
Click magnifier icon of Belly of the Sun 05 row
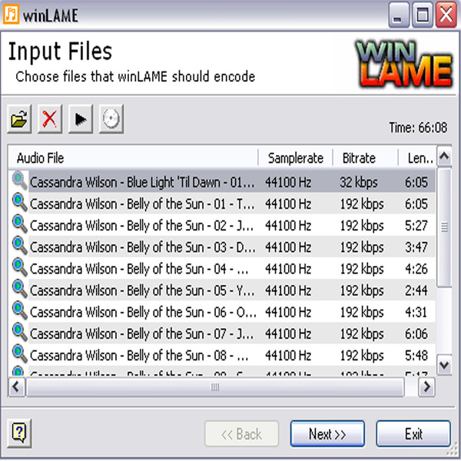click(x=20, y=289)
